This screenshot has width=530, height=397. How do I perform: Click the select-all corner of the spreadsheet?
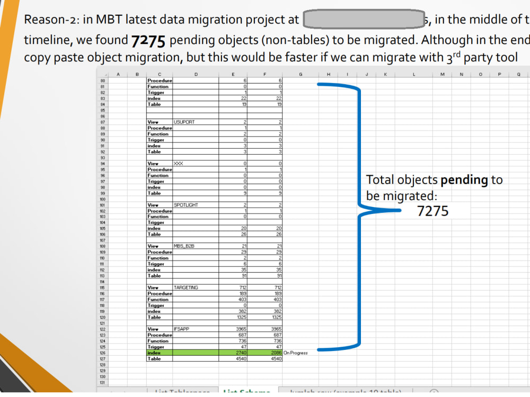click(x=103, y=74)
